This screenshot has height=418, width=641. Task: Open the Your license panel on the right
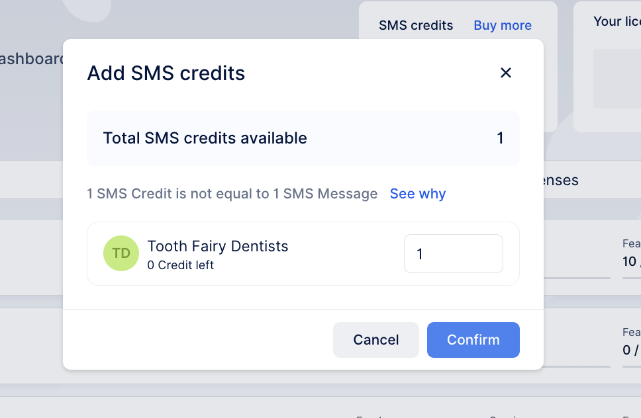616,21
